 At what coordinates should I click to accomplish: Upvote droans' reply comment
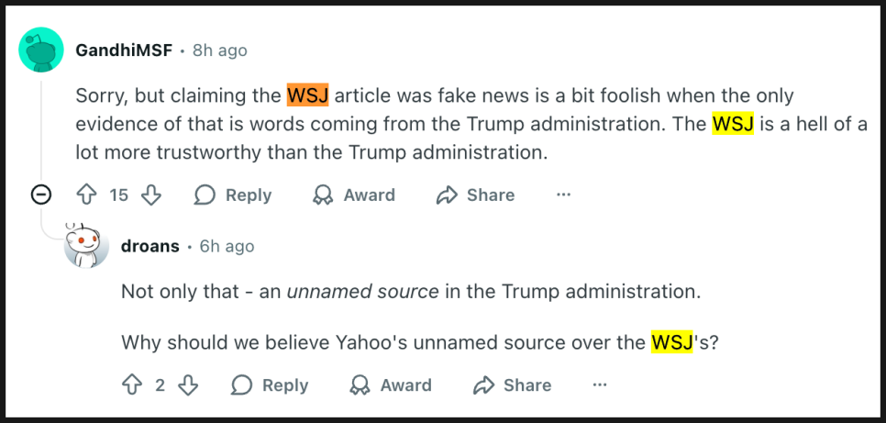click(132, 385)
